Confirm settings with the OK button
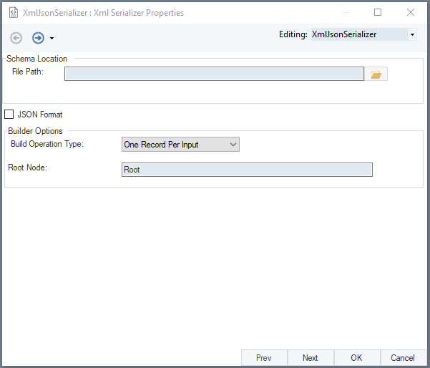Viewport: 430px width, 368px height. tap(356, 358)
